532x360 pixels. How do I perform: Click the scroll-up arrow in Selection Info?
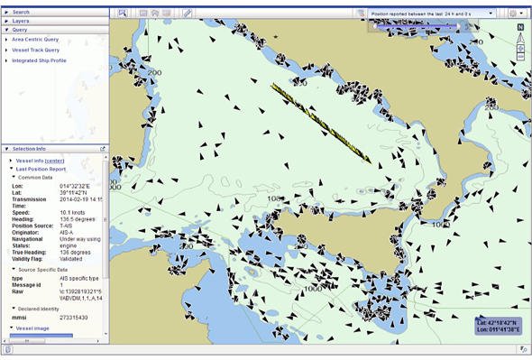coord(105,157)
